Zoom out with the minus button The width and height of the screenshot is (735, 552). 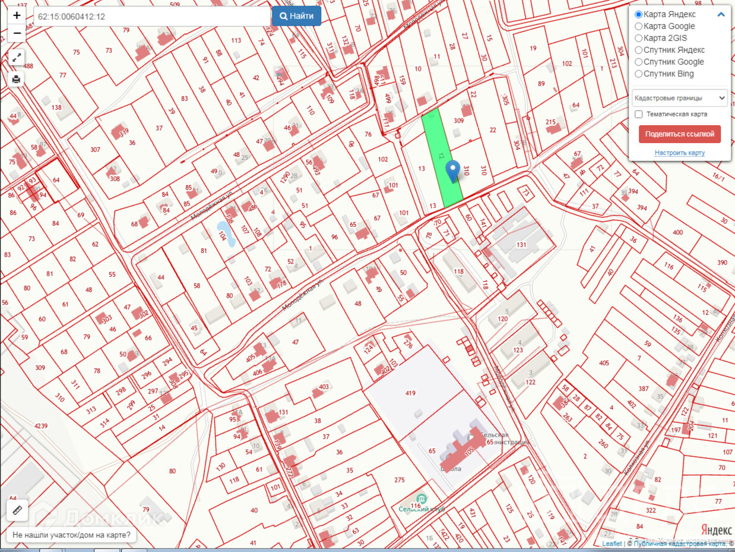pyautogui.click(x=17, y=33)
